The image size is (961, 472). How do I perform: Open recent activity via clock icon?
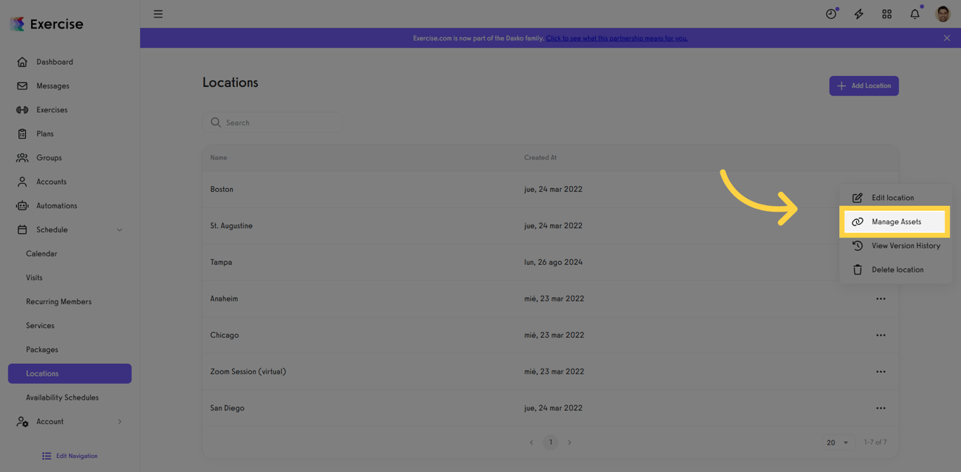831,13
